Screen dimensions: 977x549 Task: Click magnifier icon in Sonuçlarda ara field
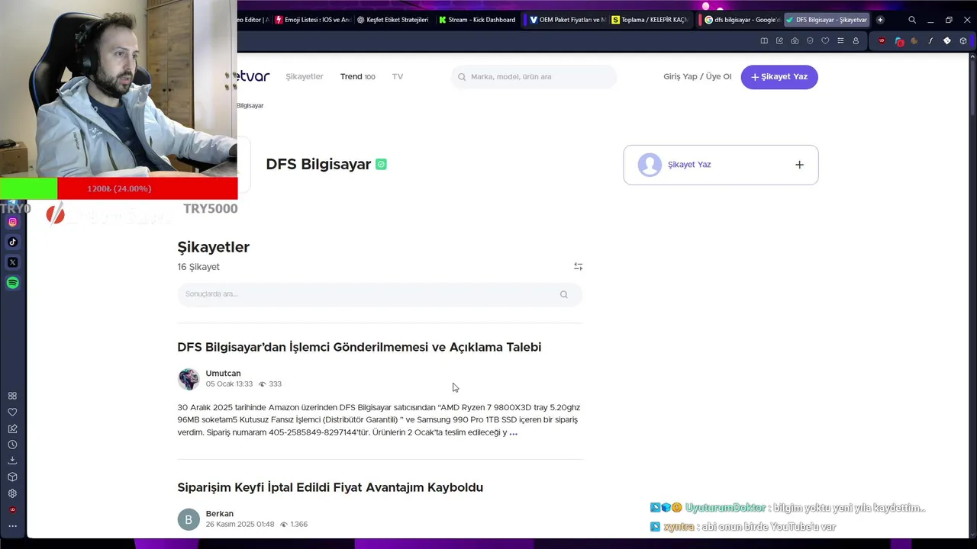coord(564,294)
